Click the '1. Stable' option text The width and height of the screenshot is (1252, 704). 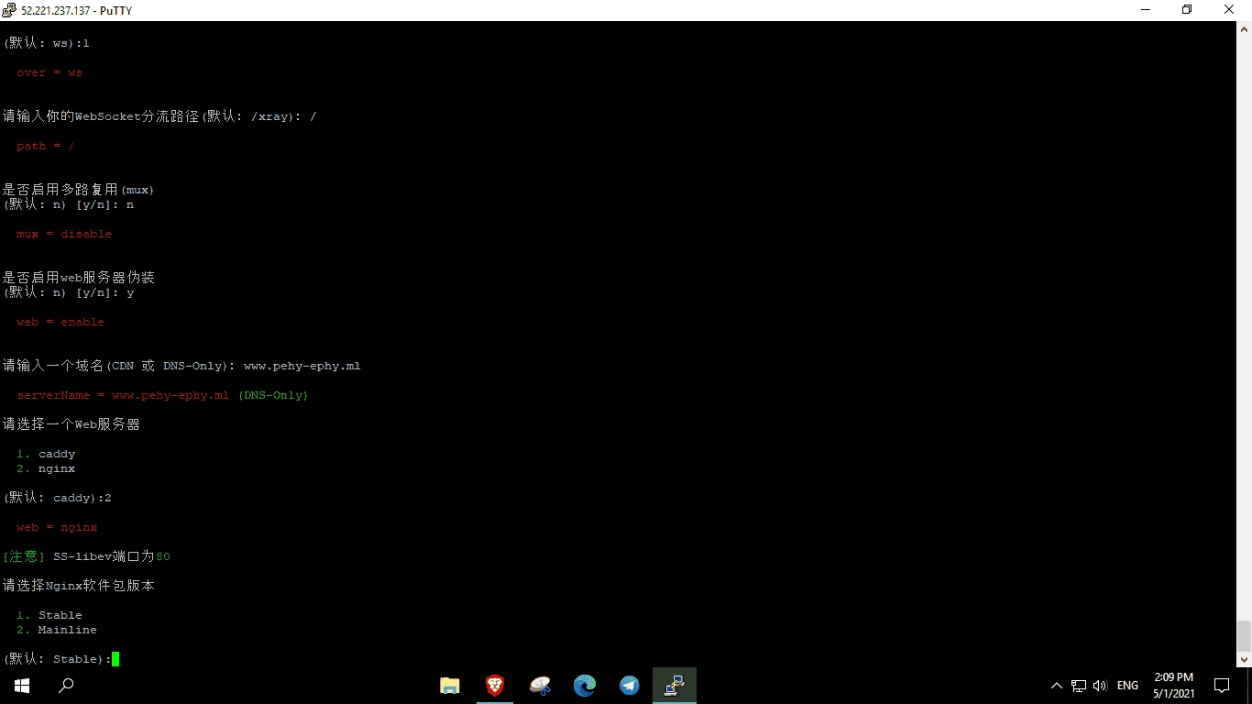pyautogui.click(x=49, y=615)
